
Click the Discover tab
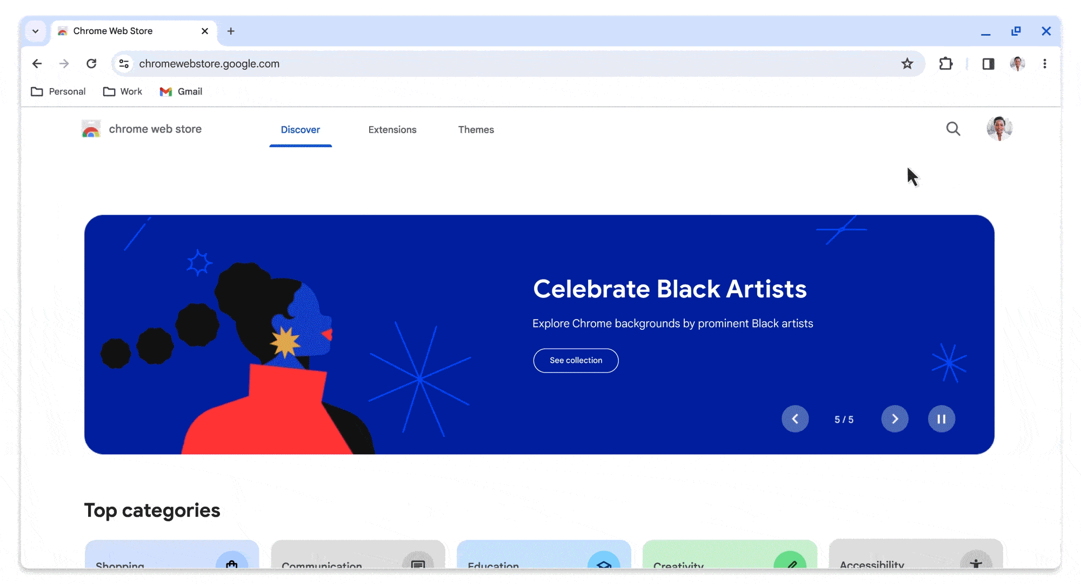pyautogui.click(x=301, y=129)
